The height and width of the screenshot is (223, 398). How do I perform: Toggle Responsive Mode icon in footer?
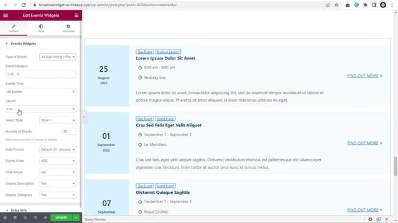[x=35, y=217]
